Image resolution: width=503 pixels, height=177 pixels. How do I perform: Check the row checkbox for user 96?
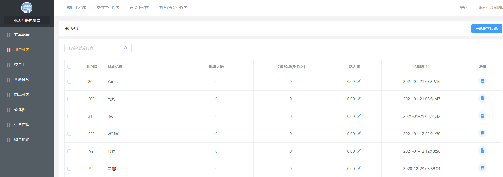pos(69,169)
